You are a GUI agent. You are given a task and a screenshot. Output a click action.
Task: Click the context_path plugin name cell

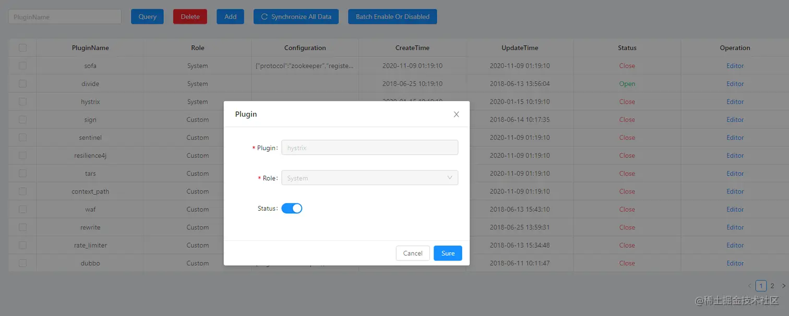tap(90, 191)
